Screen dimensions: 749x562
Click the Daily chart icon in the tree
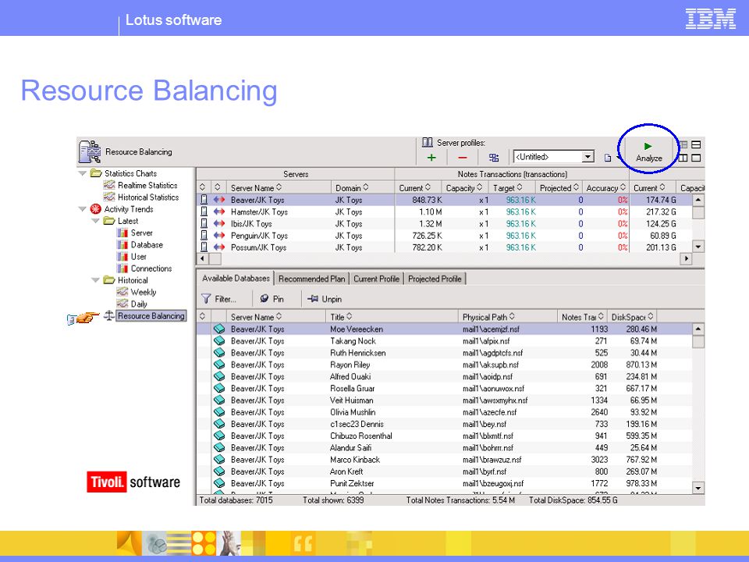(x=122, y=304)
